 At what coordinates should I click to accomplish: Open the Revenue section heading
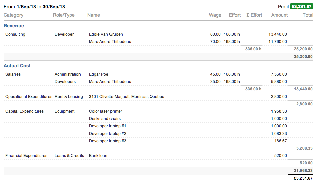click(14, 26)
